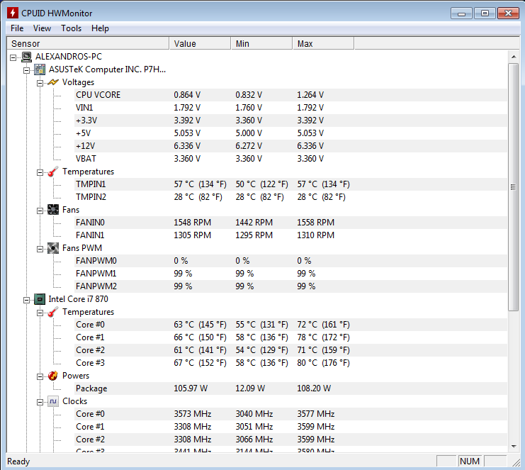525x470 pixels.
Task: Click the Min column header
Action: (x=262, y=43)
